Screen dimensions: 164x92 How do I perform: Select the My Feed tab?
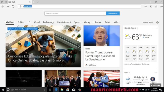pos(10,22)
